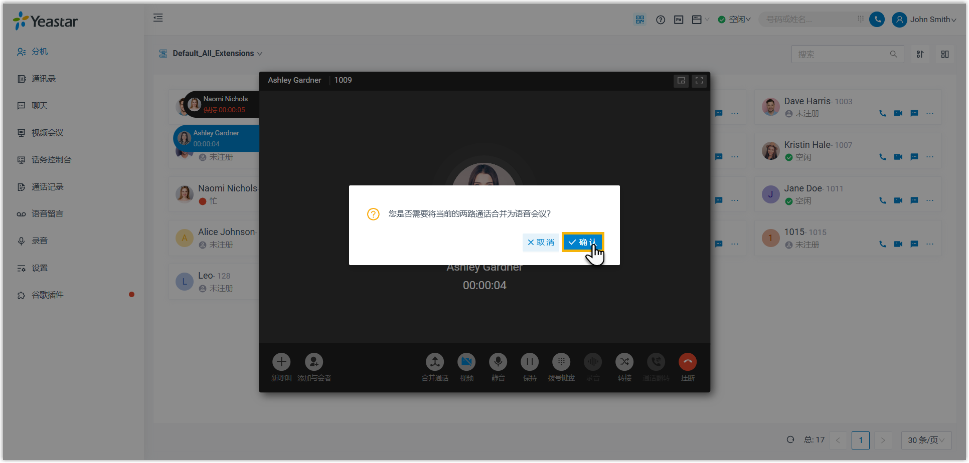Go to Voicemail in sidebar
Image resolution: width=969 pixels, height=463 pixels.
47,214
